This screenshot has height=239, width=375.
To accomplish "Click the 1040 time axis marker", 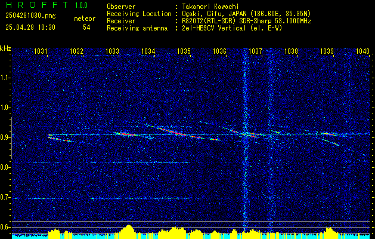I will pyautogui.click(x=363, y=51).
